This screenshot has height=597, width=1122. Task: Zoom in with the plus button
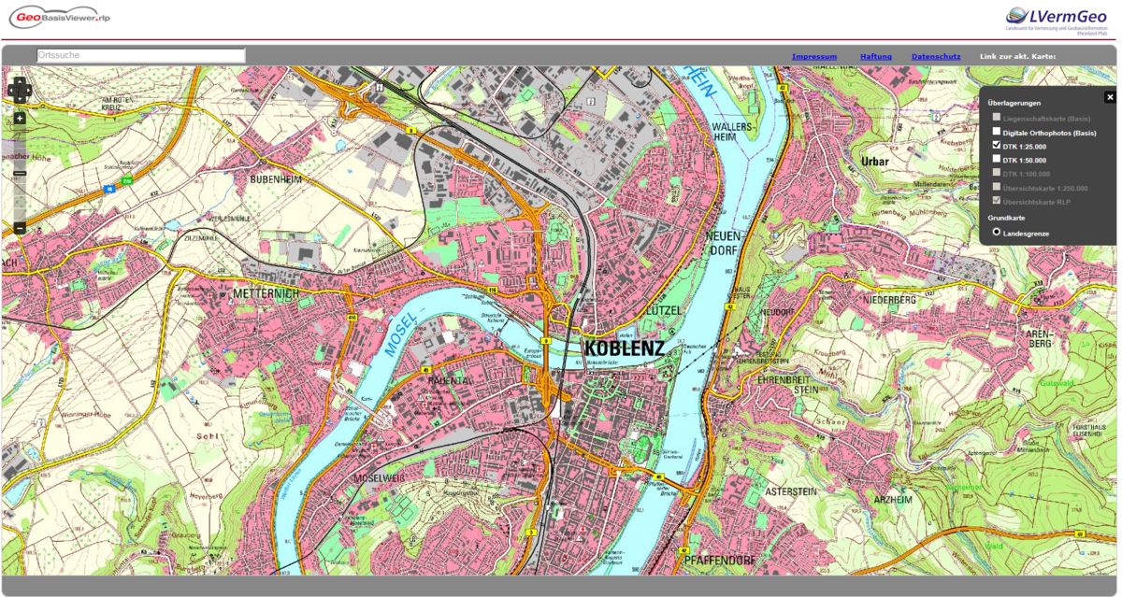click(19, 119)
